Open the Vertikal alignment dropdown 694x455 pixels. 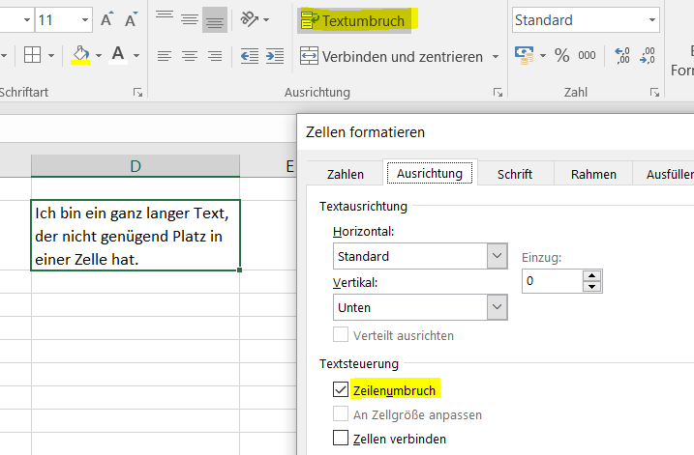[x=498, y=307]
